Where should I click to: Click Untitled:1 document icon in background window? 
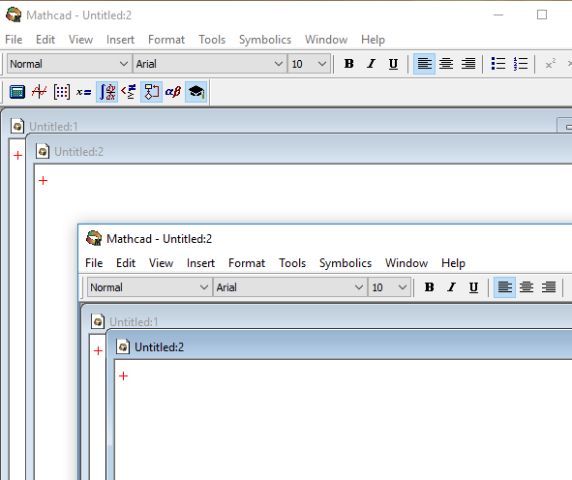coord(17,126)
